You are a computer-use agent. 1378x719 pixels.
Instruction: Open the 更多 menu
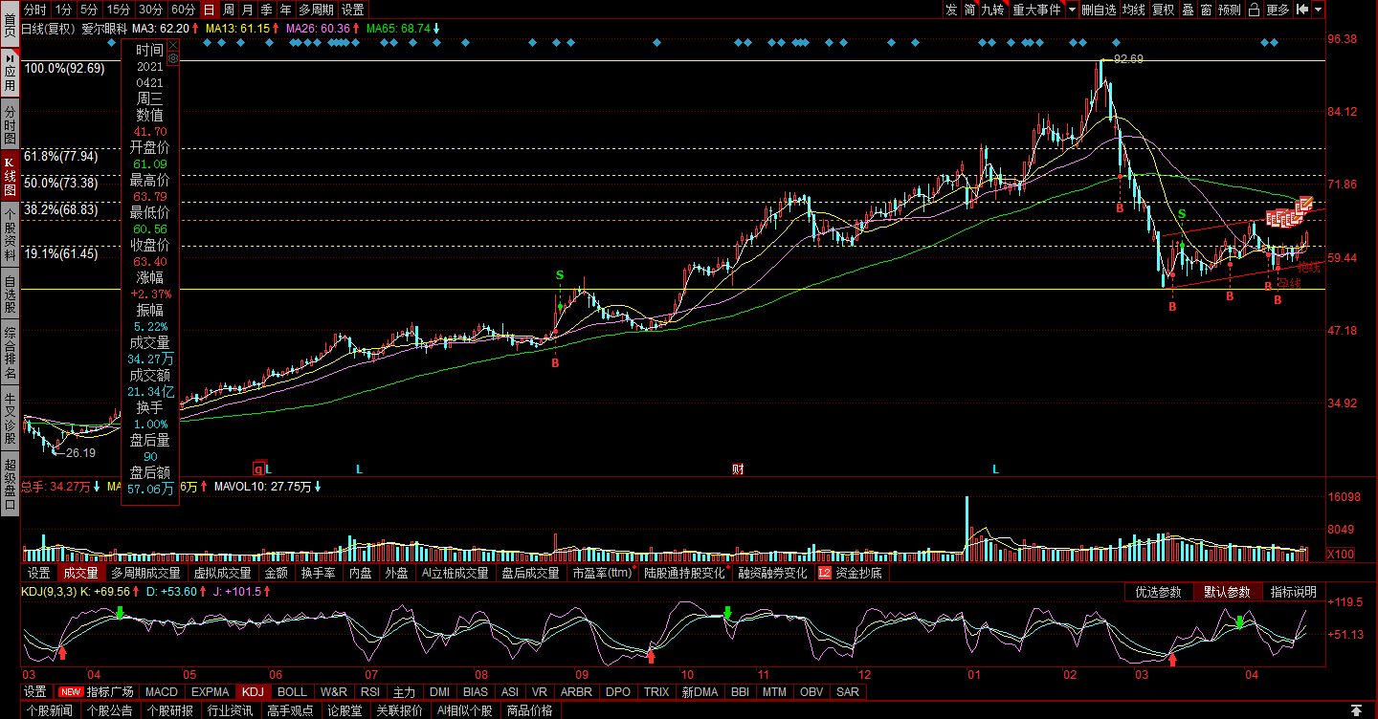tap(1278, 10)
